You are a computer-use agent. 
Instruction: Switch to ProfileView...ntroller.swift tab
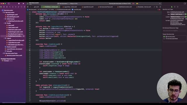coord(51,7)
